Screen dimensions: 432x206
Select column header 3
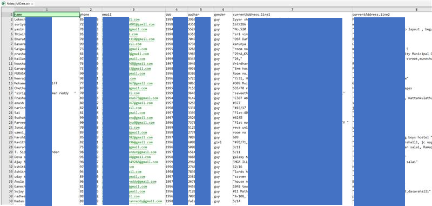click(x=133, y=10)
